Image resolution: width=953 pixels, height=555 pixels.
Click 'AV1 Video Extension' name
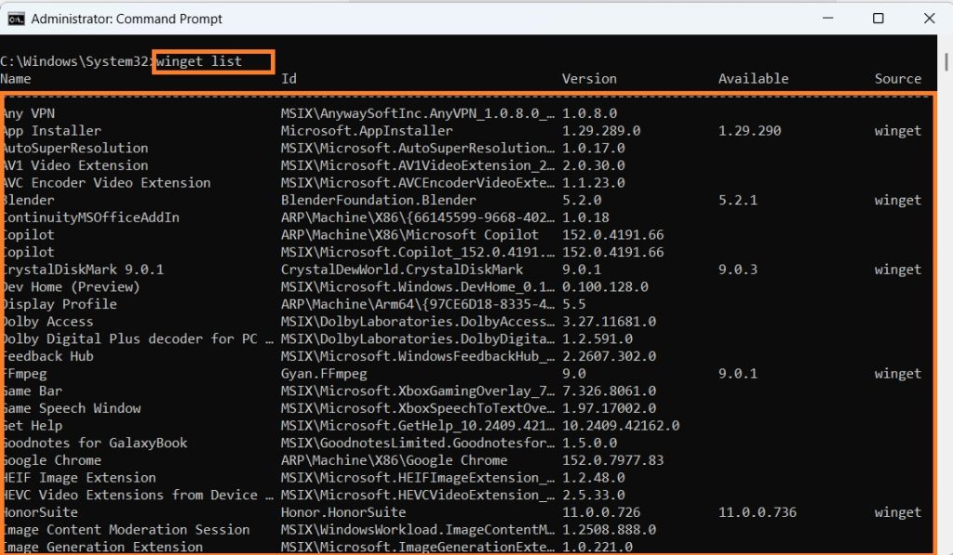(75, 165)
